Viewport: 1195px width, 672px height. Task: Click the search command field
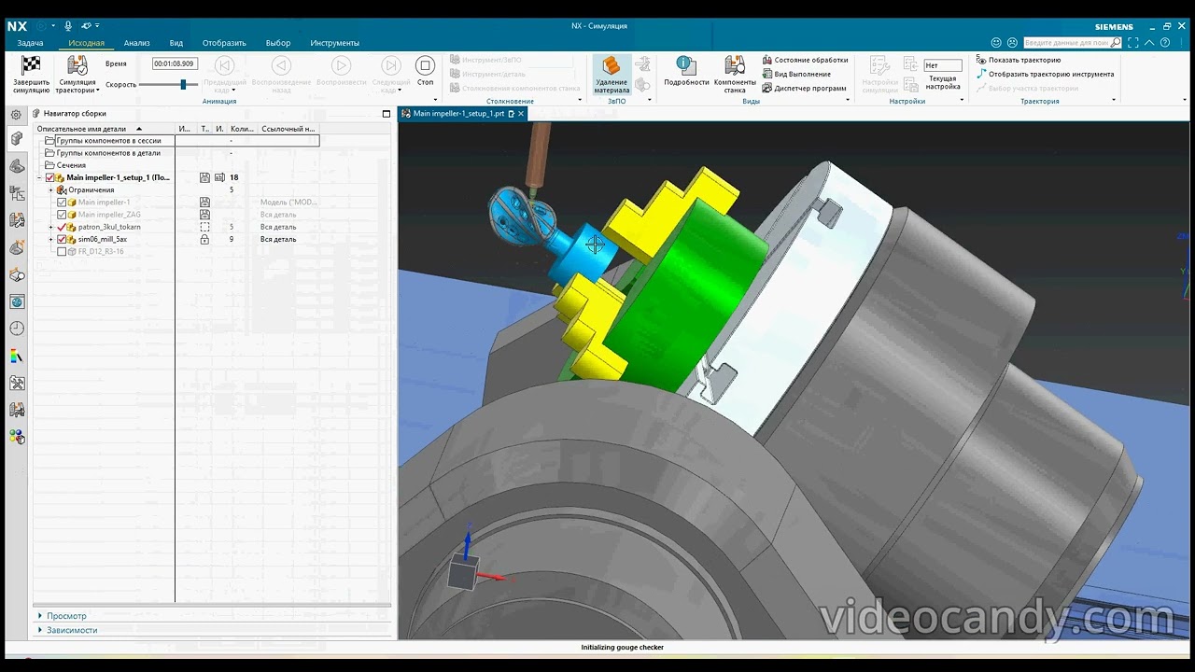(1072, 43)
